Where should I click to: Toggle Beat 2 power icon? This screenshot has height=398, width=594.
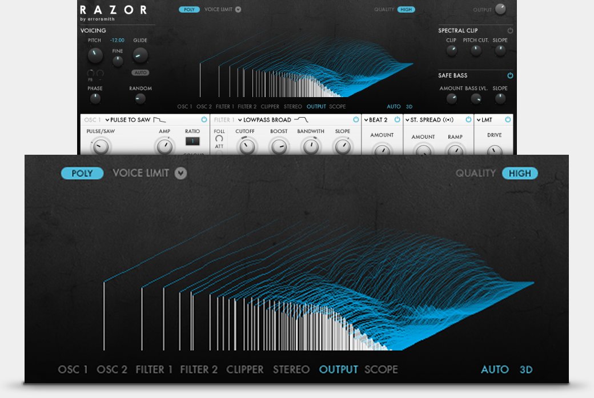tap(397, 119)
